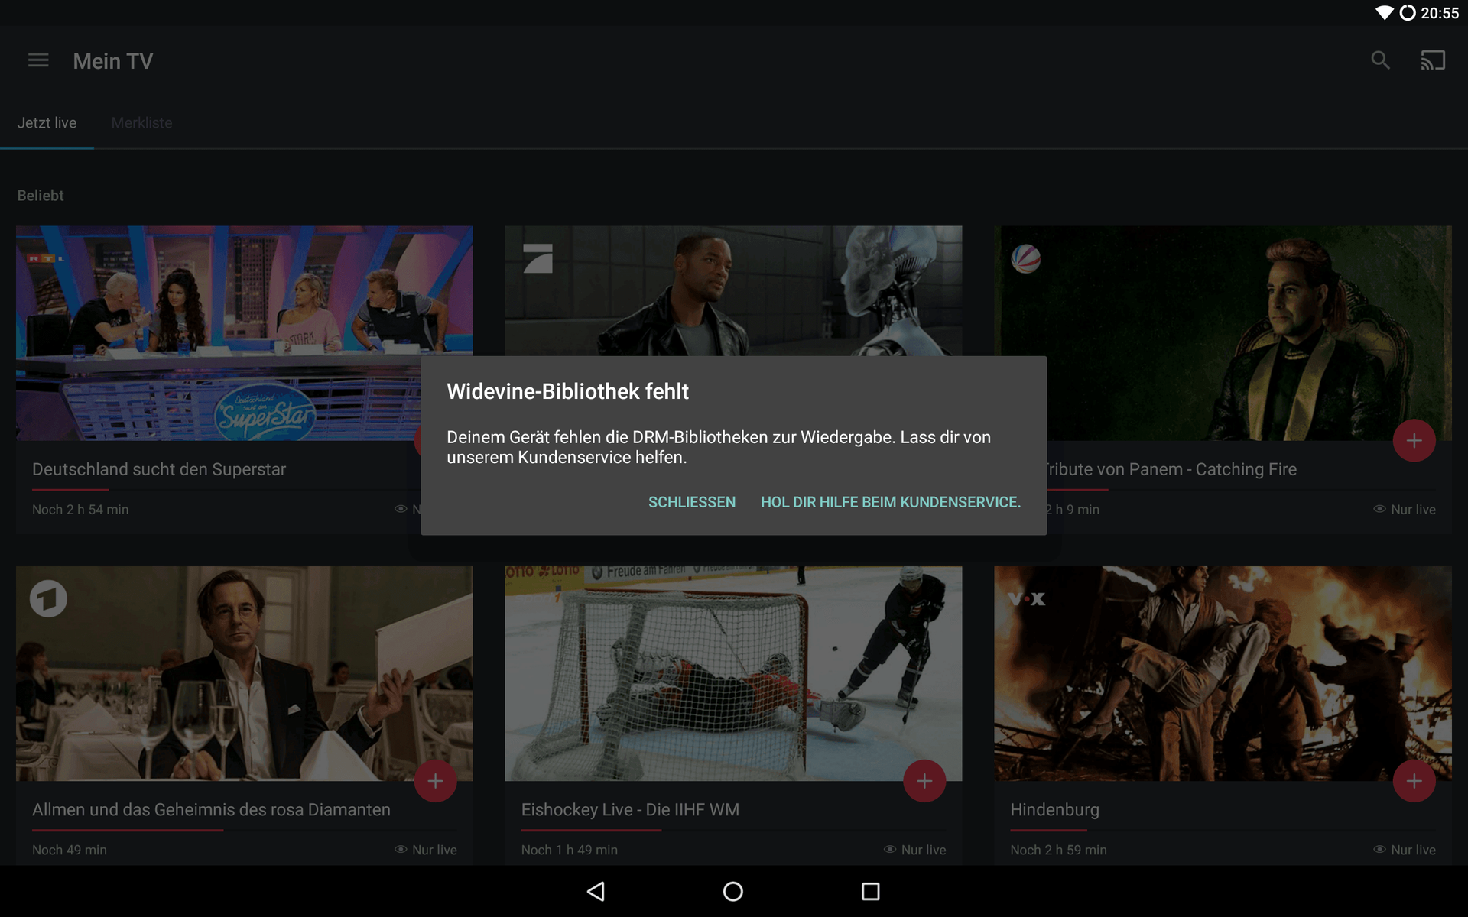Open the Eishockey goalie thumbnail

coord(733,673)
